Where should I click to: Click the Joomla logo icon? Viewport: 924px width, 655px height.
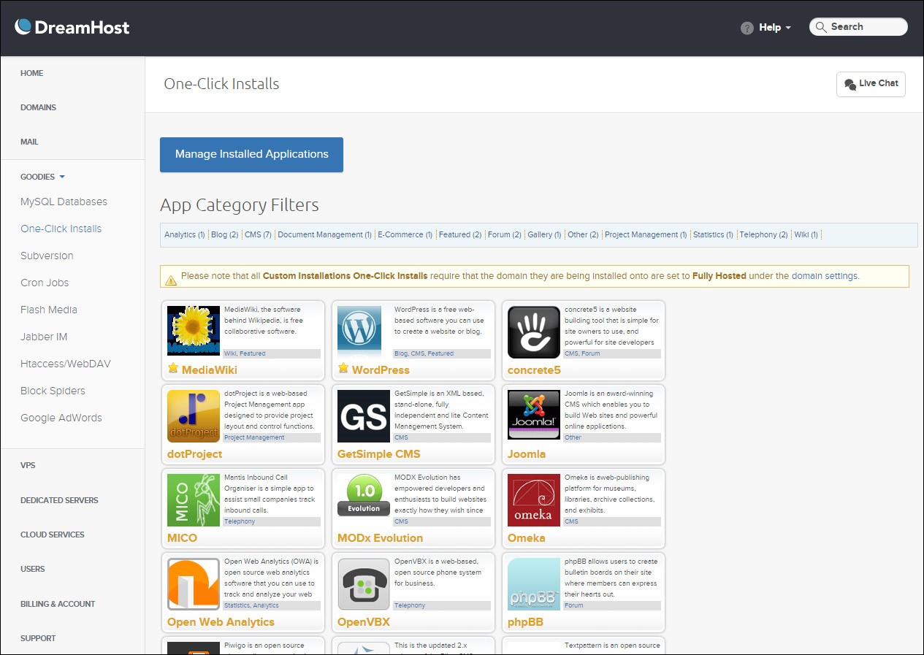[534, 415]
